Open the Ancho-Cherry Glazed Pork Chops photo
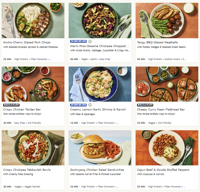Viewport: 200px width, 192px height. coord(33,20)
